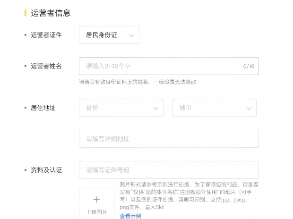Click the 资料及认证 field label
Screen dimensions: 293x219
tap(46, 170)
